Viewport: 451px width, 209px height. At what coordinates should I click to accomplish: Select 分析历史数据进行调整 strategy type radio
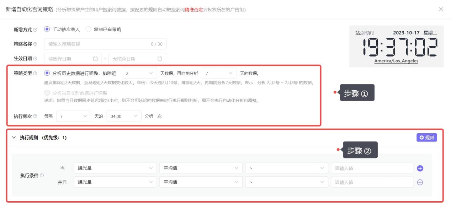point(47,74)
